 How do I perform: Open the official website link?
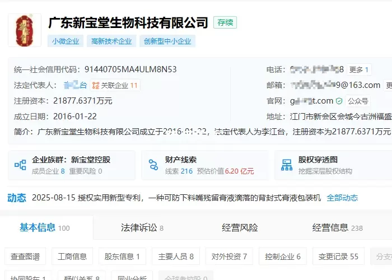[x=311, y=101]
